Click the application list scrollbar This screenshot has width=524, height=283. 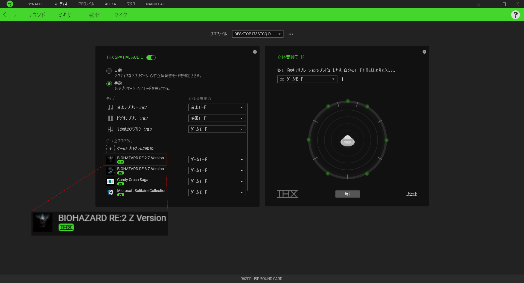(247, 147)
